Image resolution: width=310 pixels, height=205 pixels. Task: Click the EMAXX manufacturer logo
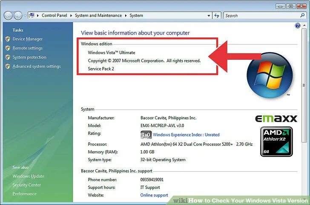276,118
